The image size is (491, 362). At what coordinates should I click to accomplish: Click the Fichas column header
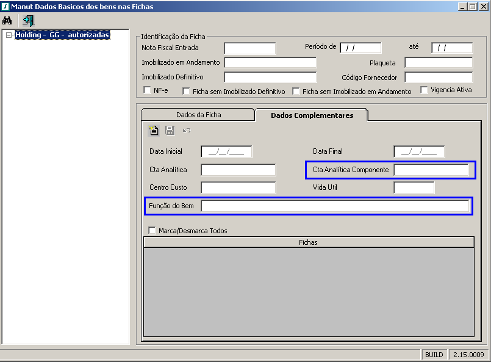pos(308,242)
